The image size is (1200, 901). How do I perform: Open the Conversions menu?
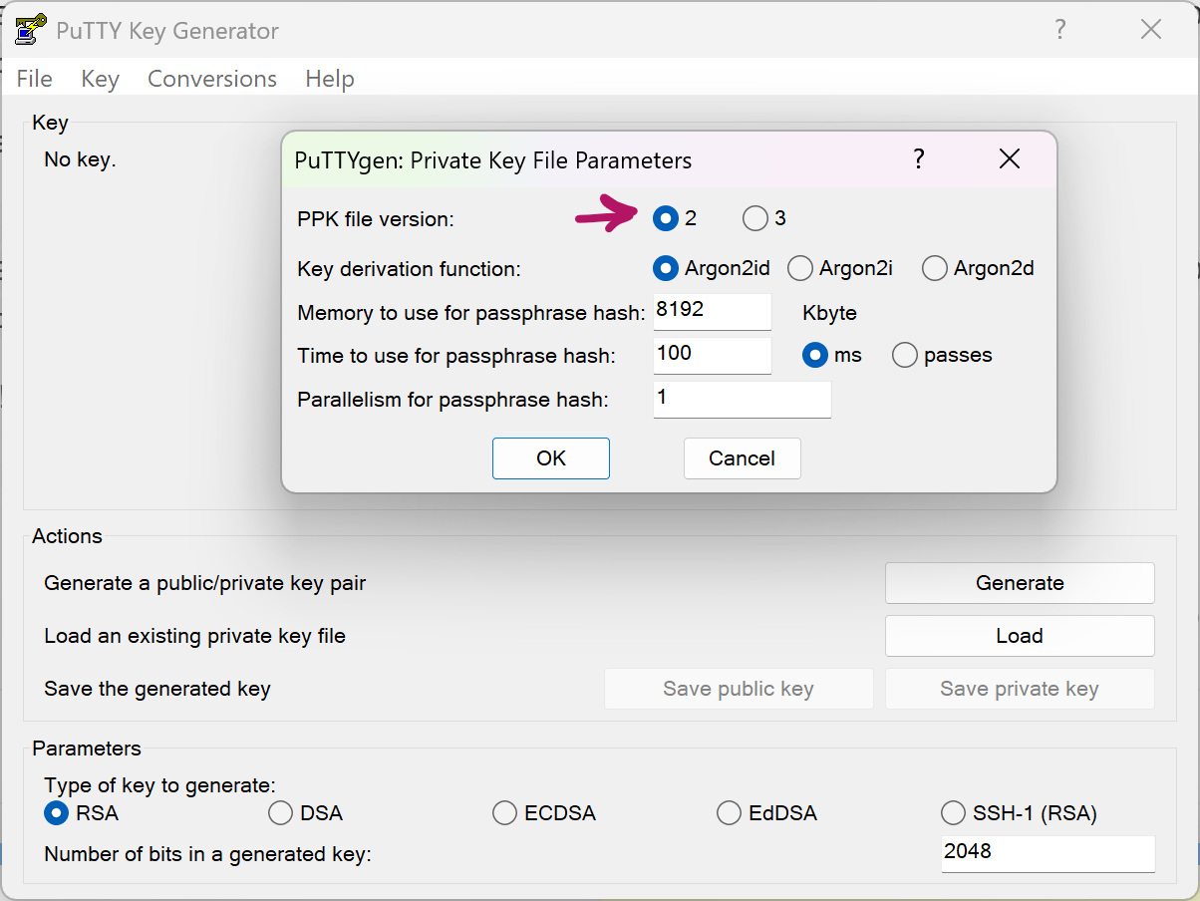pos(211,79)
